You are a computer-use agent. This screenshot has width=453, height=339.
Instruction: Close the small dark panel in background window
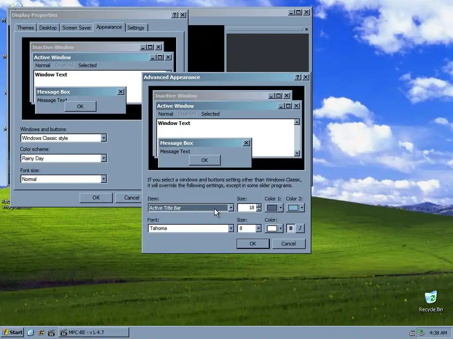pos(307,30)
